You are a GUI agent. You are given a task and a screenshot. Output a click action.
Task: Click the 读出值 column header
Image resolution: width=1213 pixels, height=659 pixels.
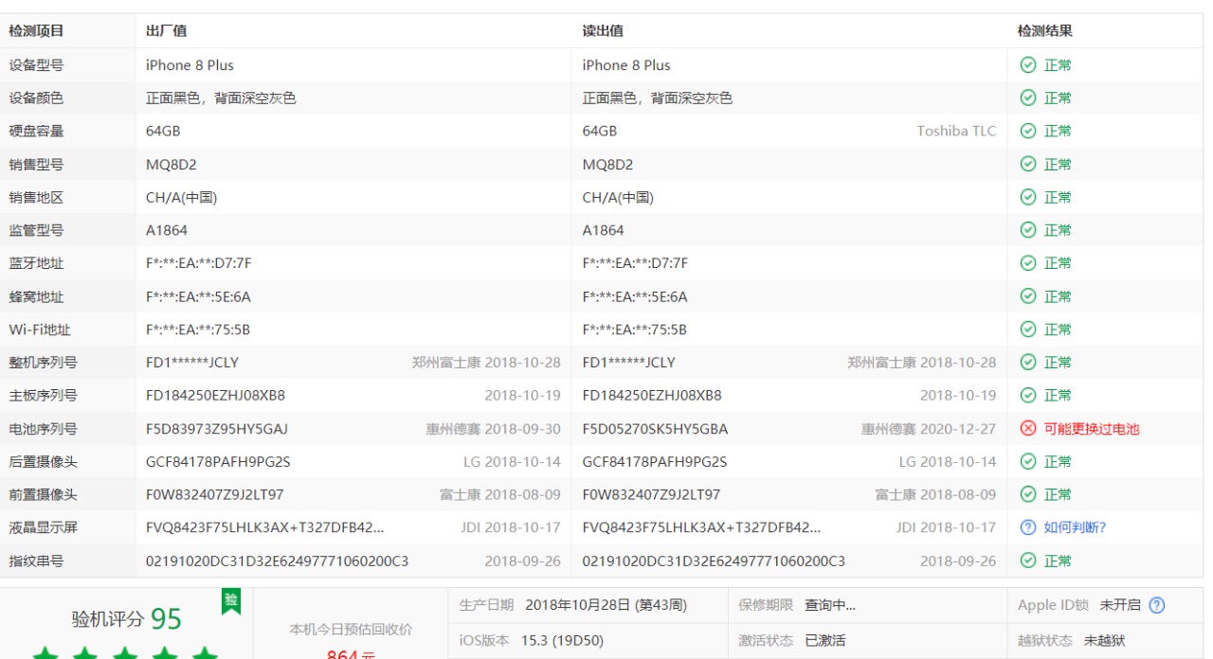[603, 31]
